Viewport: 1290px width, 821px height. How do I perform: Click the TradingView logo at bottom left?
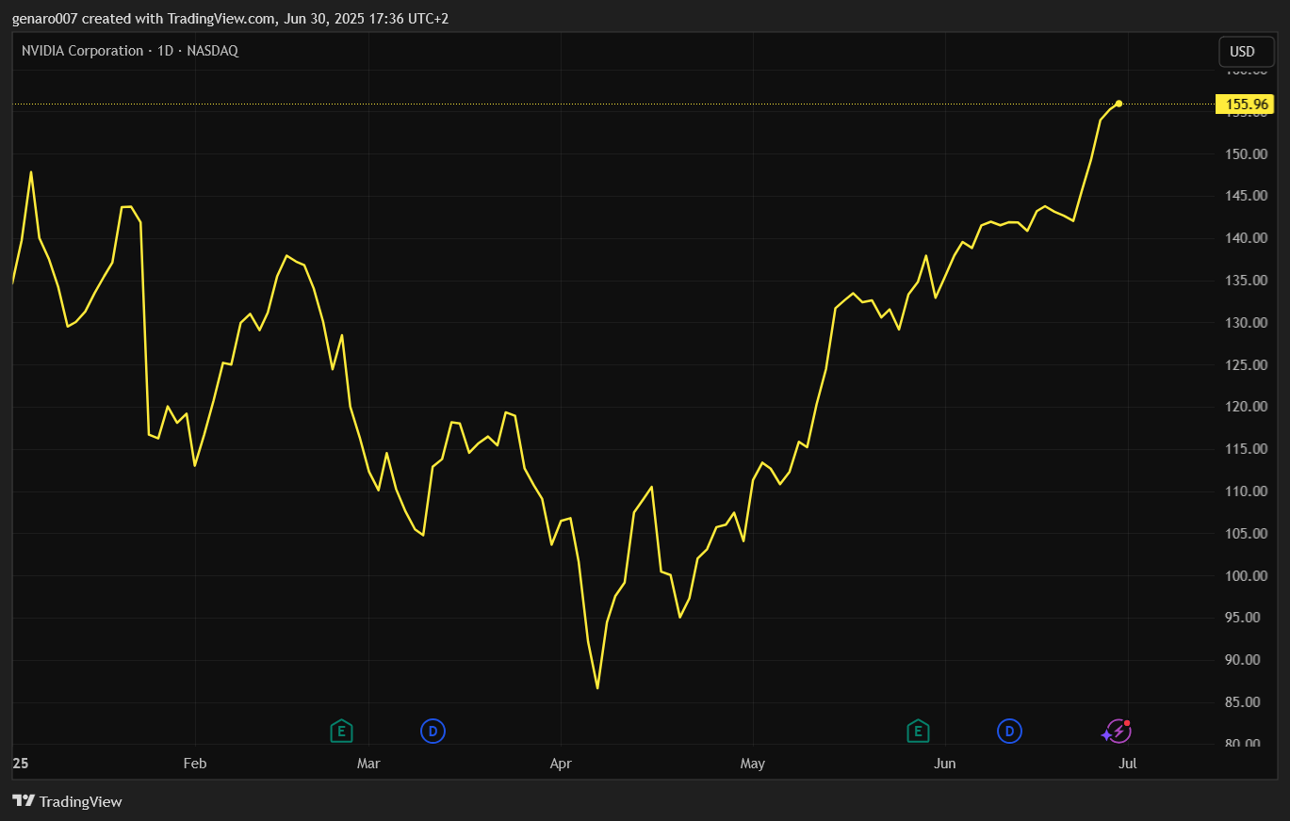pyautogui.click(x=67, y=801)
